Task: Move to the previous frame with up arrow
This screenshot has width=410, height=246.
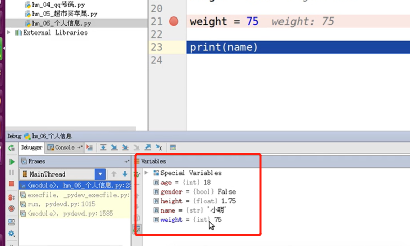Action: coord(114,174)
